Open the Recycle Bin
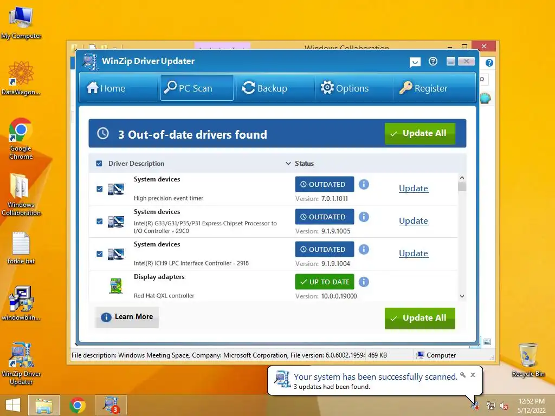This screenshot has height=416, width=555. [x=528, y=360]
